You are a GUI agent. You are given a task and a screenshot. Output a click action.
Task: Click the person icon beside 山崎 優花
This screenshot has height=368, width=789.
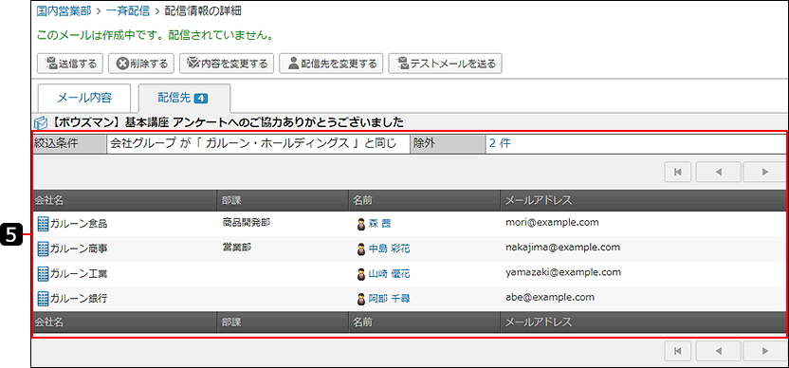[x=360, y=274]
